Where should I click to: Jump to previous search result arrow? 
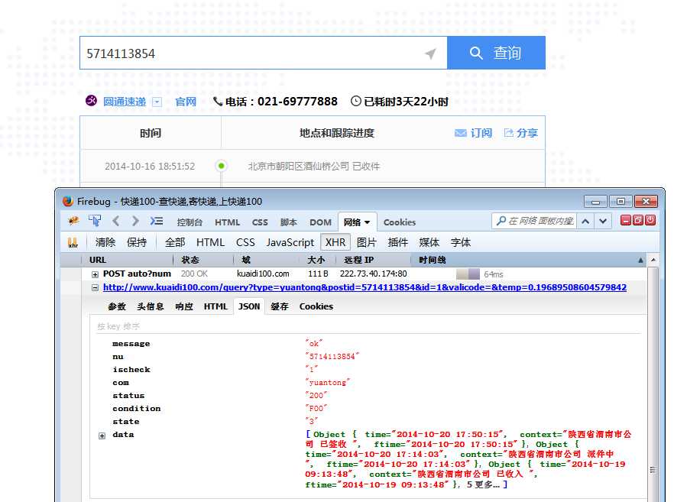[x=585, y=222]
